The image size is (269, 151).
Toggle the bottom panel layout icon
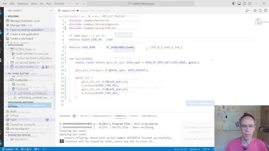239,4
